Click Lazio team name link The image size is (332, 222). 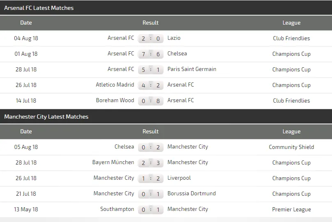pyautogui.click(x=174, y=38)
